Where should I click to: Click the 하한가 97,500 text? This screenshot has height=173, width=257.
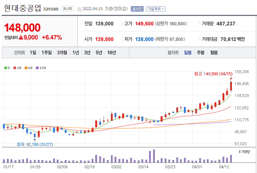pyautogui.click(x=170, y=39)
